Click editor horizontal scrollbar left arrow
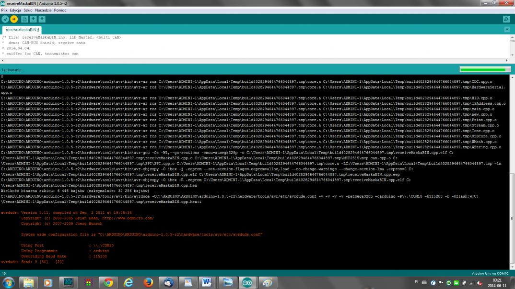515x289 pixels. click(x=2, y=60)
